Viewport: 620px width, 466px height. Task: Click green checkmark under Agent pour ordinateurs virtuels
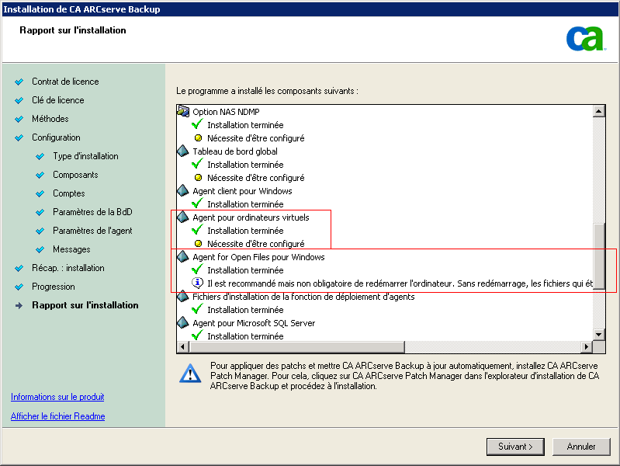click(x=197, y=230)
